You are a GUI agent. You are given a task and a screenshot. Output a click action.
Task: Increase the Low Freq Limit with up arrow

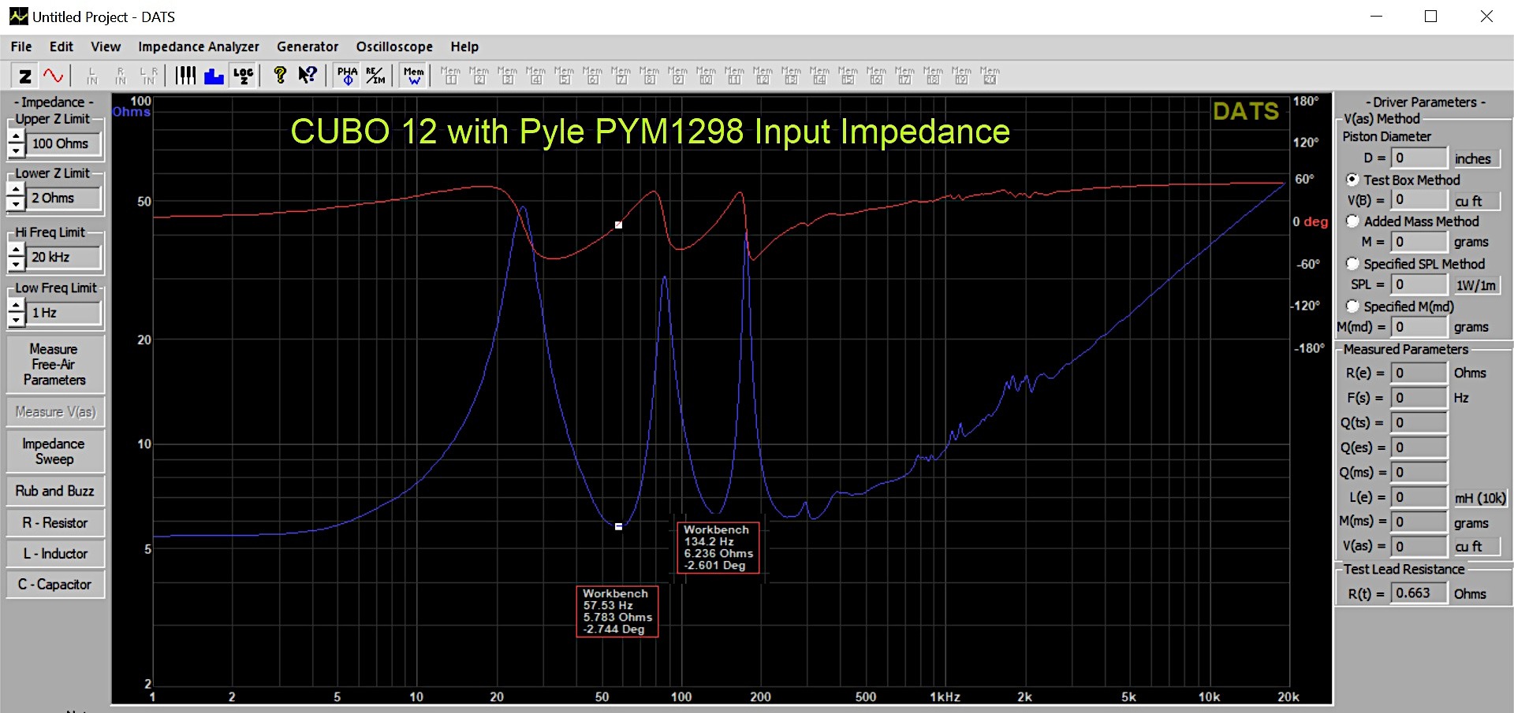click(x=16, y=306)
